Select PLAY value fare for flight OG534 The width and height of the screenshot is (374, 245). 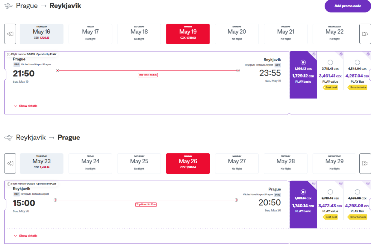click(x=330, y=192)
